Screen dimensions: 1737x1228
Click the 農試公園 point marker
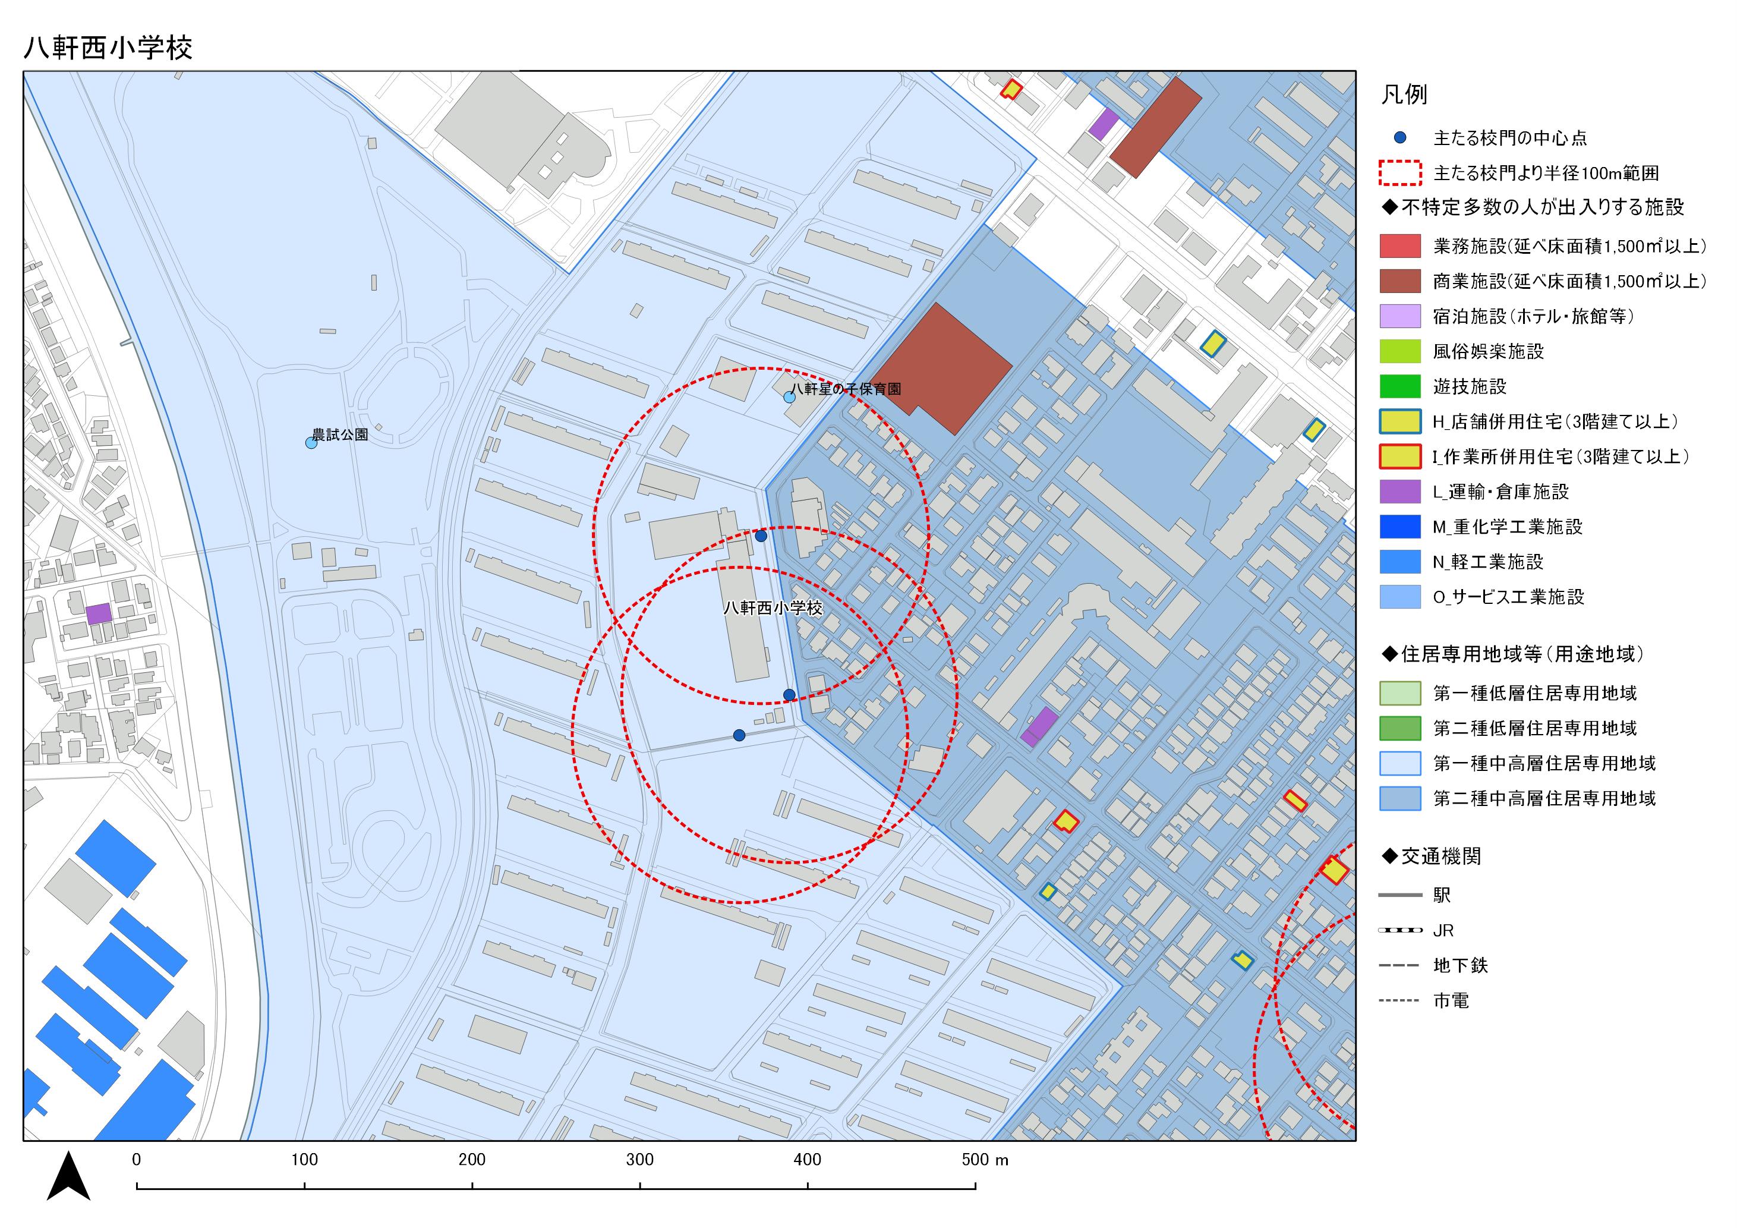click(311, 443)
